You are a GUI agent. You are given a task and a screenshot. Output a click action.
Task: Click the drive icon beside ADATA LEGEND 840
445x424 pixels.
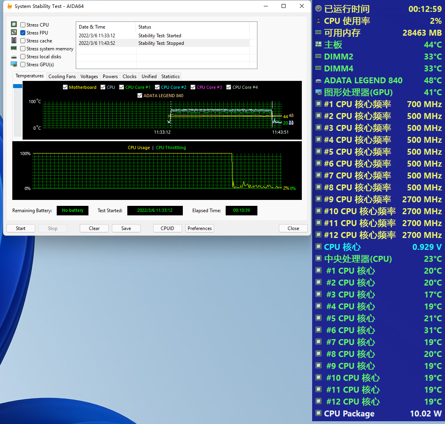tap(318, 81)
